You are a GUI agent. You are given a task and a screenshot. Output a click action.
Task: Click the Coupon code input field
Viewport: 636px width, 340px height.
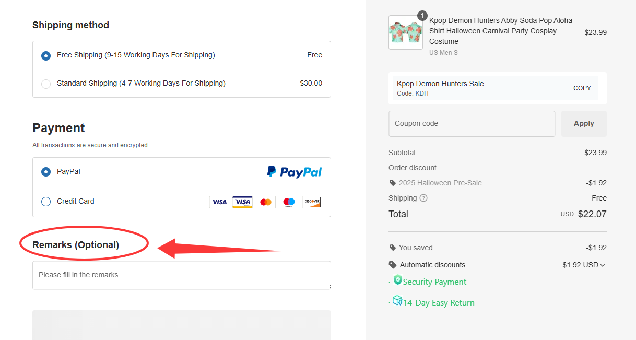[x=472, y=124]
